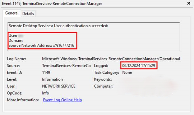Screen dimensions: 194x115
Task: Click the Log Name value ending in Operational
Action: pyautogui.click(x=111, y=59)
